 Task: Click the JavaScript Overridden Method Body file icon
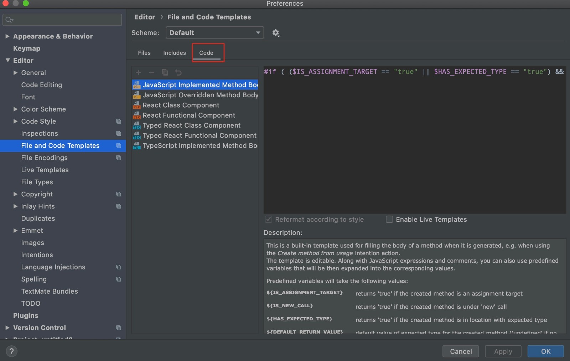[137, 95]
